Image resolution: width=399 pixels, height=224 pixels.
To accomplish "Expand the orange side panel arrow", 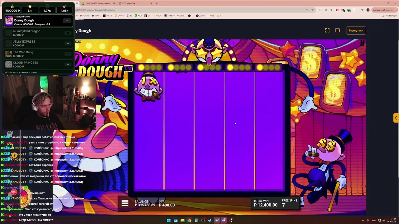I will point(396,118).
